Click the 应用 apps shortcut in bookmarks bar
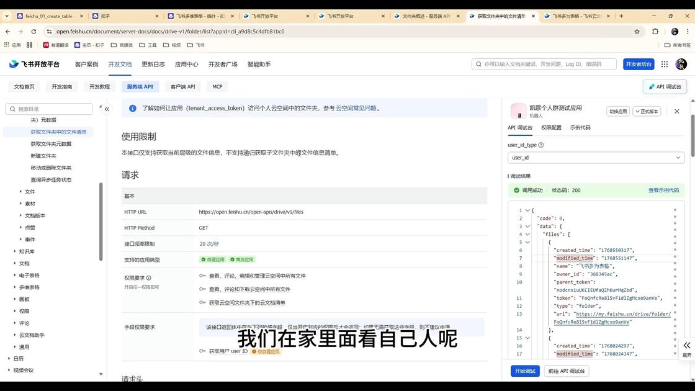The height and width of the screenshot is (391, 695). tap(12, 45)
